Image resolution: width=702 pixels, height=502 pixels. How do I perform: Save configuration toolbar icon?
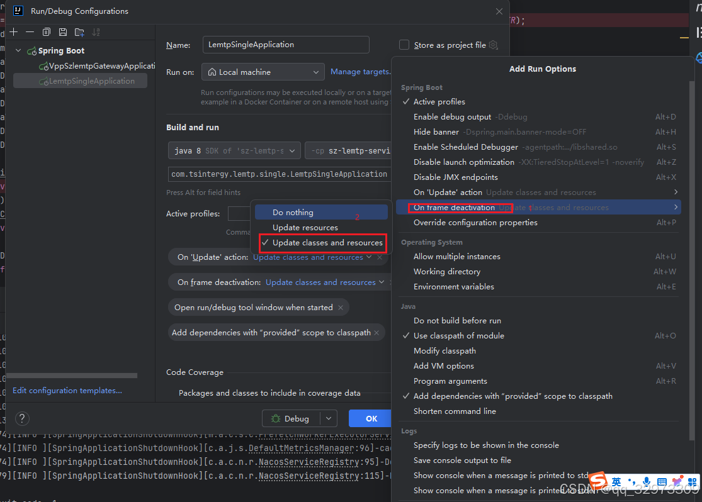pyautogui.click(x=63, y=31)
